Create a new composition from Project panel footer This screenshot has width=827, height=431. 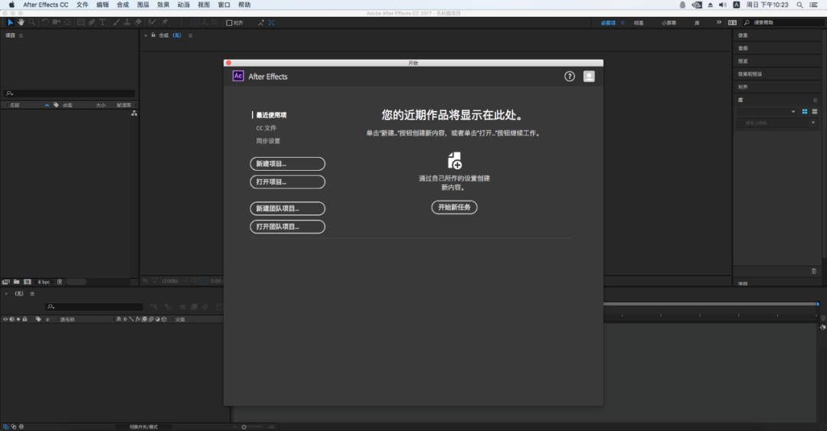tap(28, 282)
